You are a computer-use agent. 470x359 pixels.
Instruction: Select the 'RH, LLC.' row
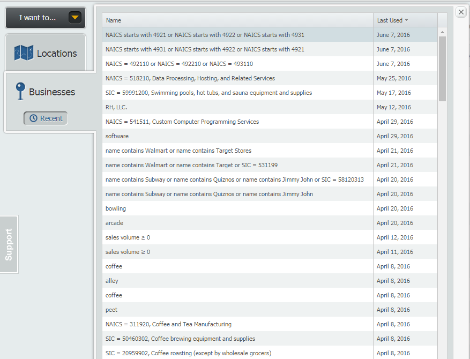[270, 107]
